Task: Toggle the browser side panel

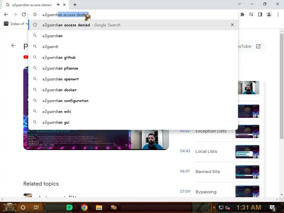Action: 260,14
